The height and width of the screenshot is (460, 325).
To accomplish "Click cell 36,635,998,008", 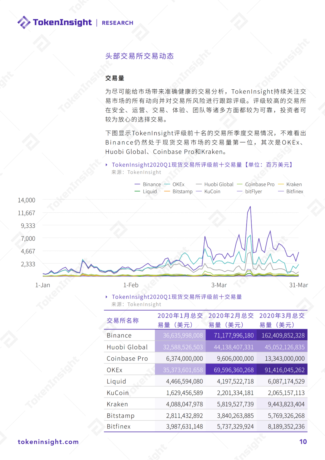I will pos(180,335).
